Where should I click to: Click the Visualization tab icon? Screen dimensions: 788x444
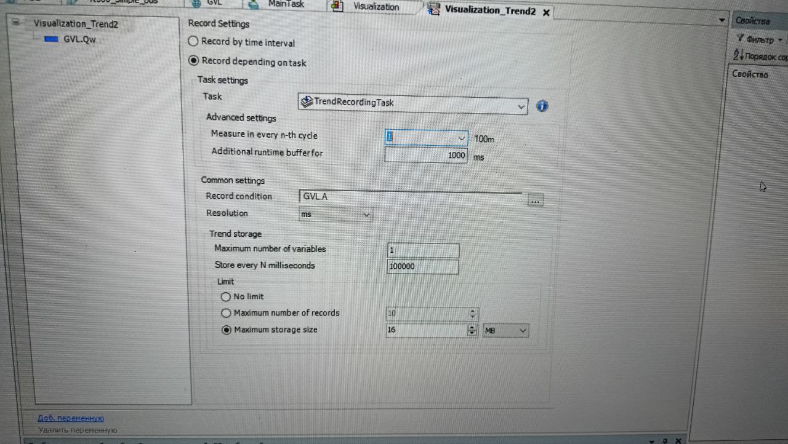pyautogui.click(x=336, y=6)
